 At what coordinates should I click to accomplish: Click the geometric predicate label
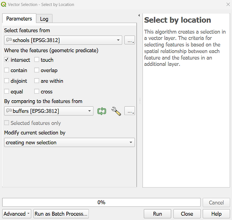pyautogui.click(x=51, y=50)
